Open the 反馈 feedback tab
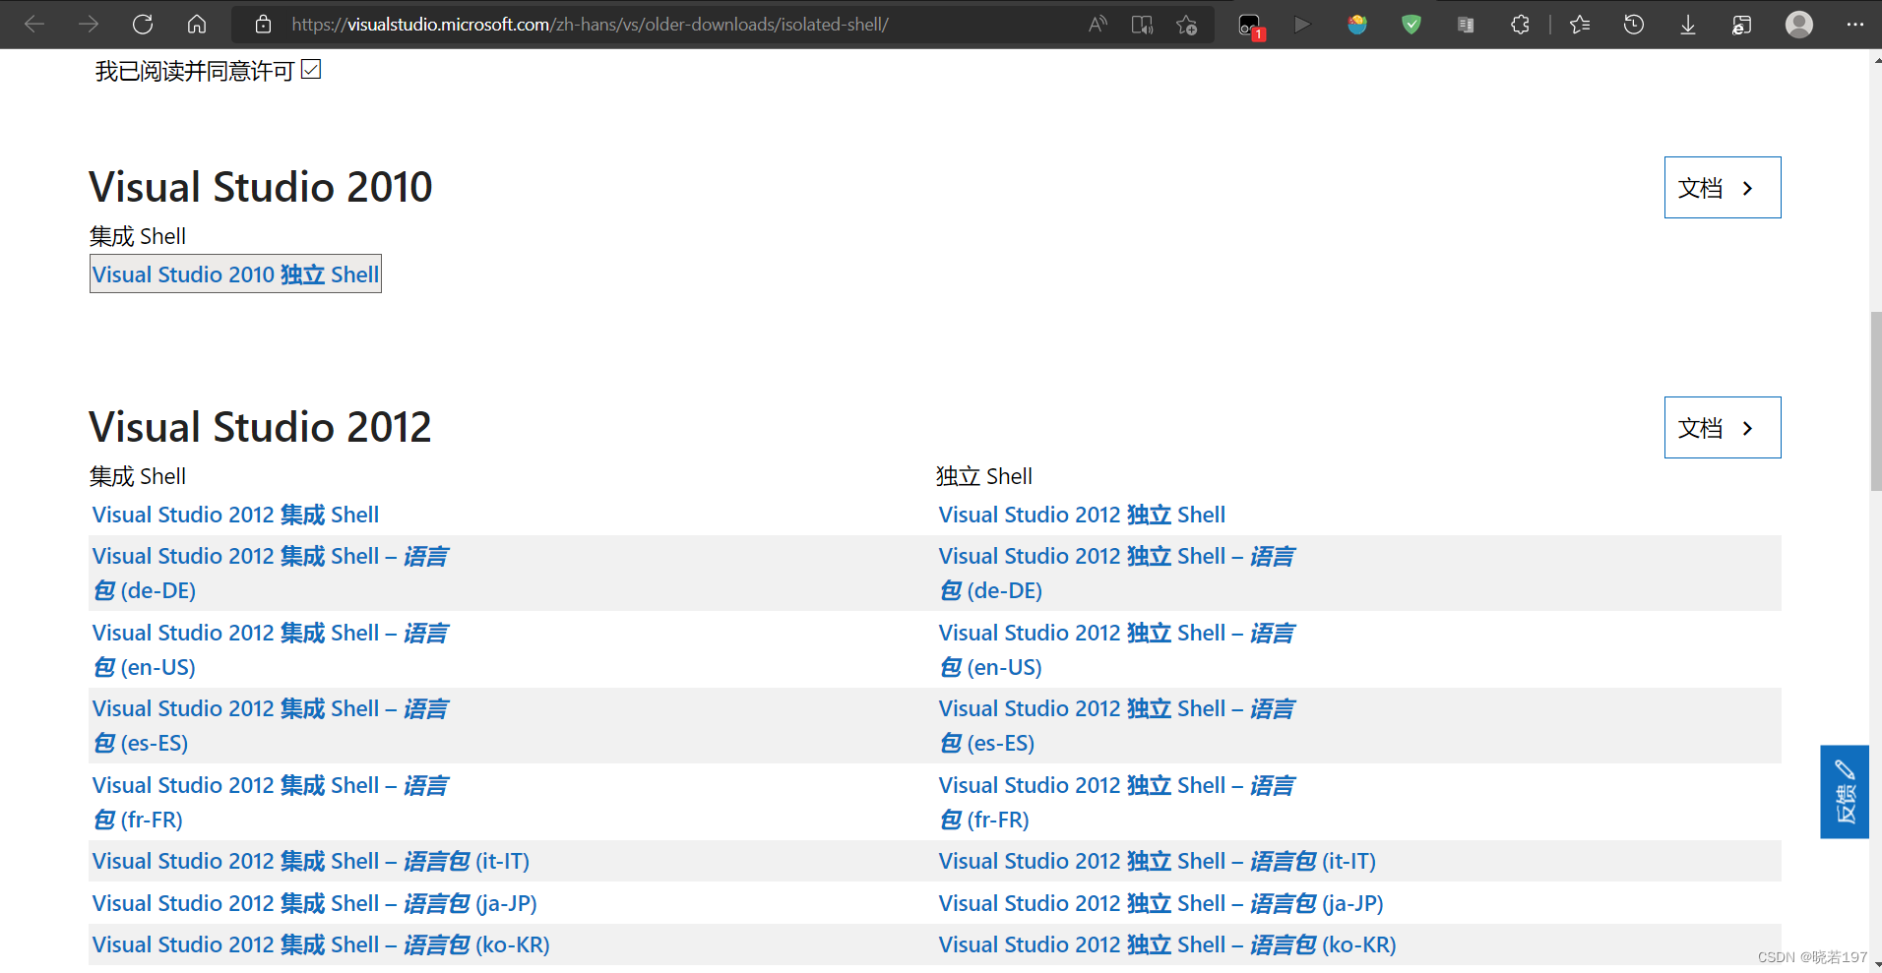Screen dimensions: 1882x973 [1845, 792]
